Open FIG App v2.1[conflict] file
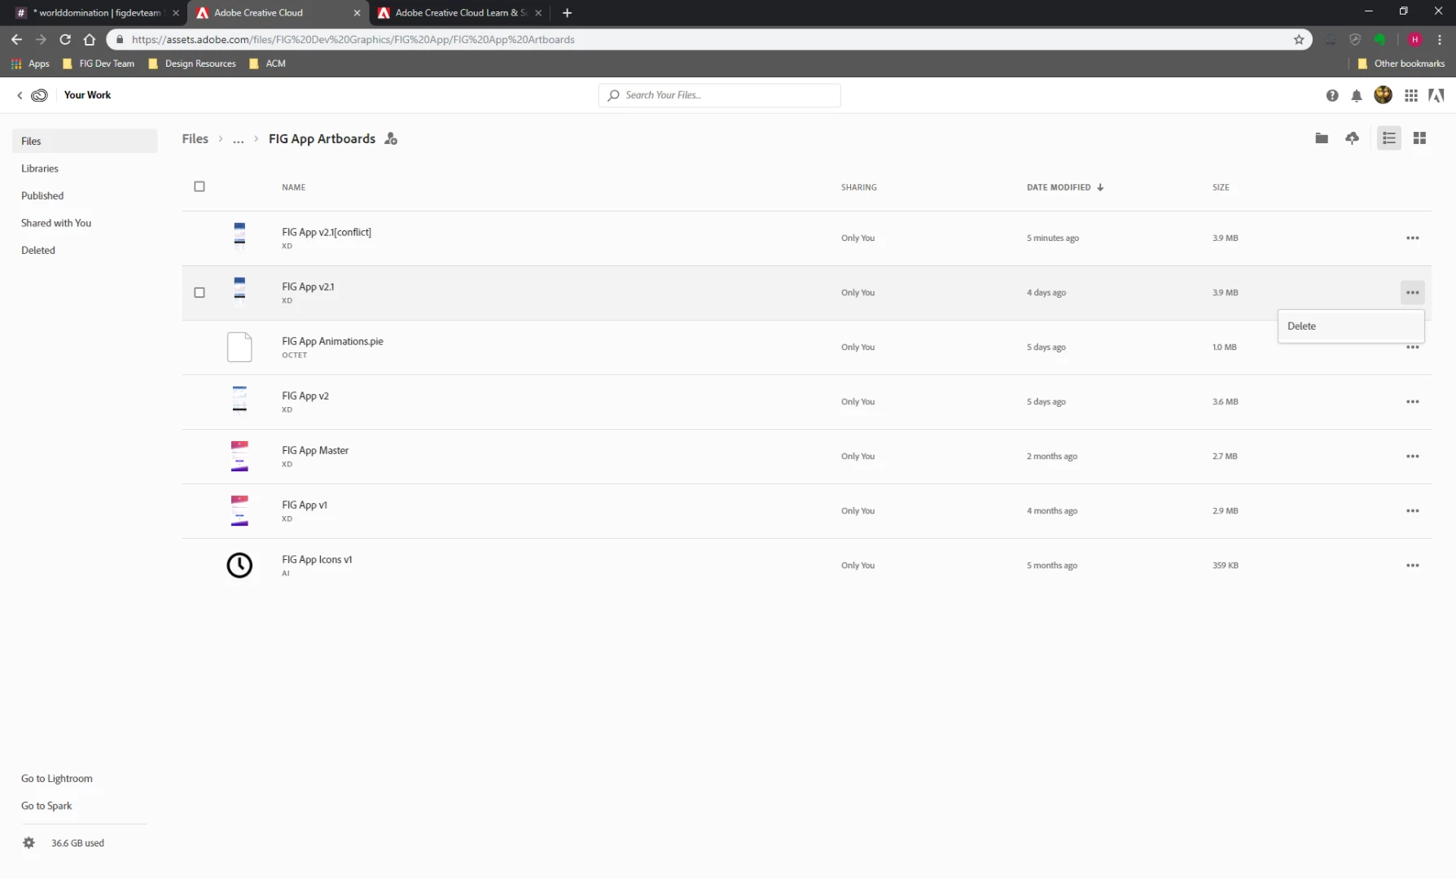The width and height of the screenshot is (1456, 879). pos(327,232)
